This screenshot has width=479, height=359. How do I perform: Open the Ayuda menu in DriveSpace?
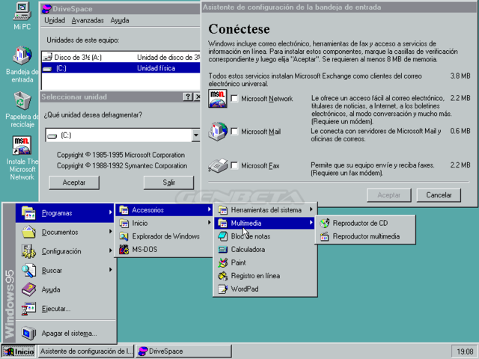point(120,20)
